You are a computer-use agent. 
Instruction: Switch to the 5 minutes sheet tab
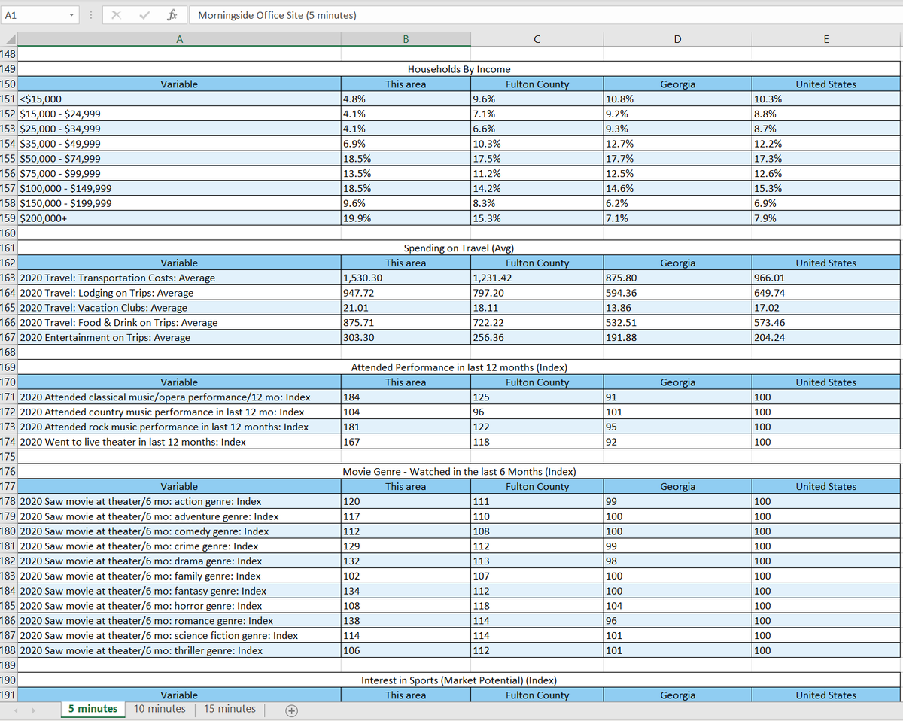point(93,708)
